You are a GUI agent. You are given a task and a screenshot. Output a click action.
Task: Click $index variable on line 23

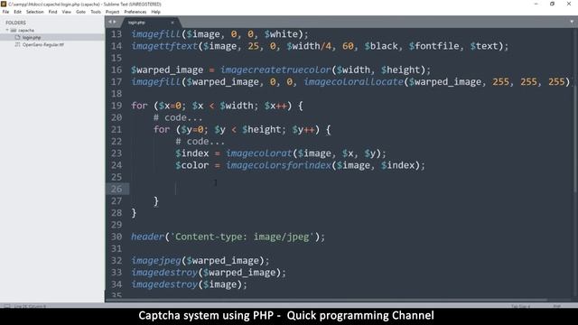pos(192,153)
